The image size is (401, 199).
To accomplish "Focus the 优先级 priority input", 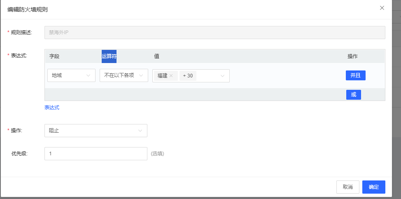I will (x=96, y=154).
